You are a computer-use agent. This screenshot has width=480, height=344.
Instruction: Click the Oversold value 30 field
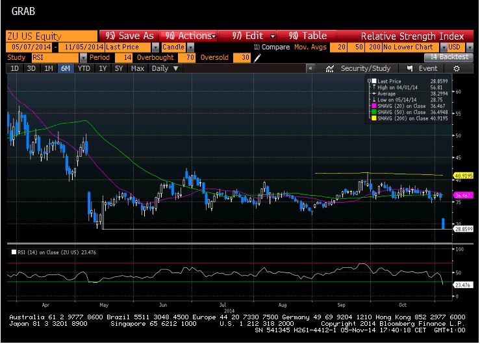[x=242, y=58]
